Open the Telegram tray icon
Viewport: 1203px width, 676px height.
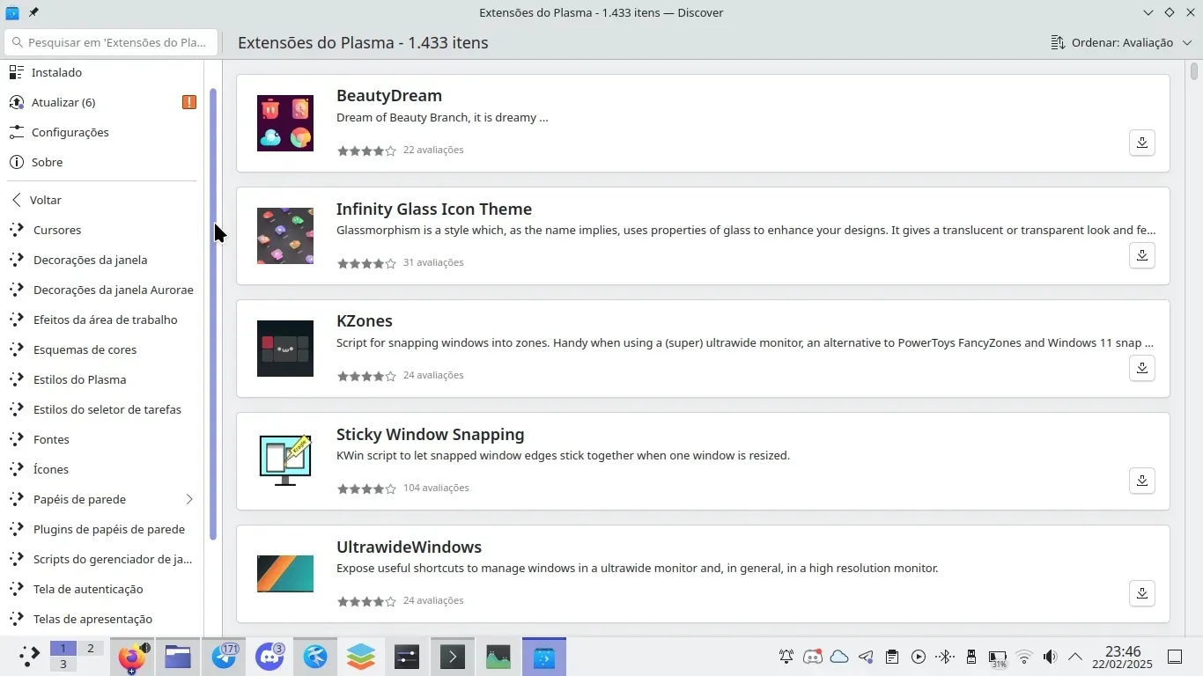[865, 657]
